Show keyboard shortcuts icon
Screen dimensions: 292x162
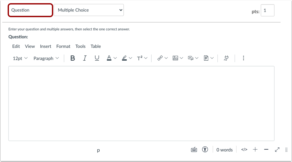[x=194, y=150]
